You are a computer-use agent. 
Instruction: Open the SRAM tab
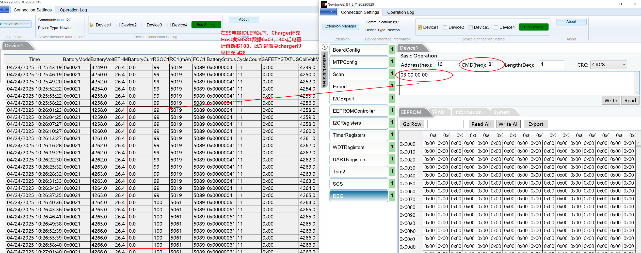pyautogui.click(x=439, y=112)
